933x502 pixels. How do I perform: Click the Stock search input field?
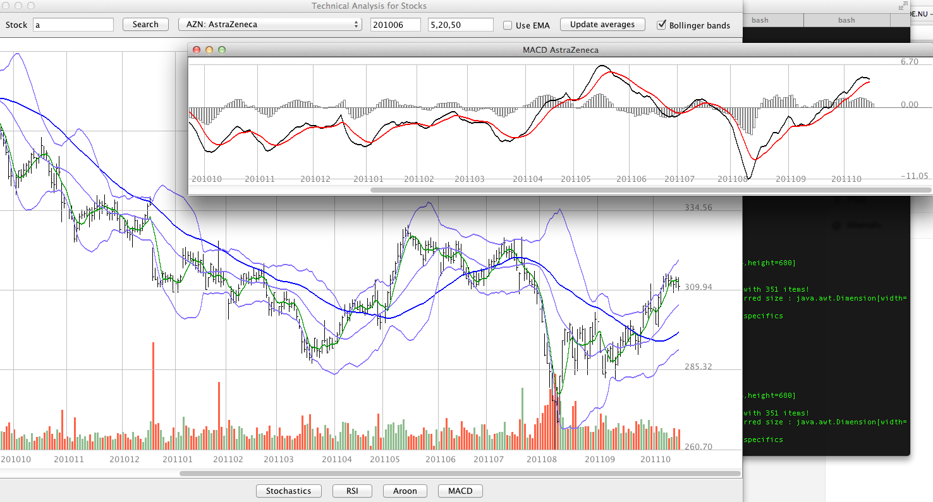tap(73, 25)
